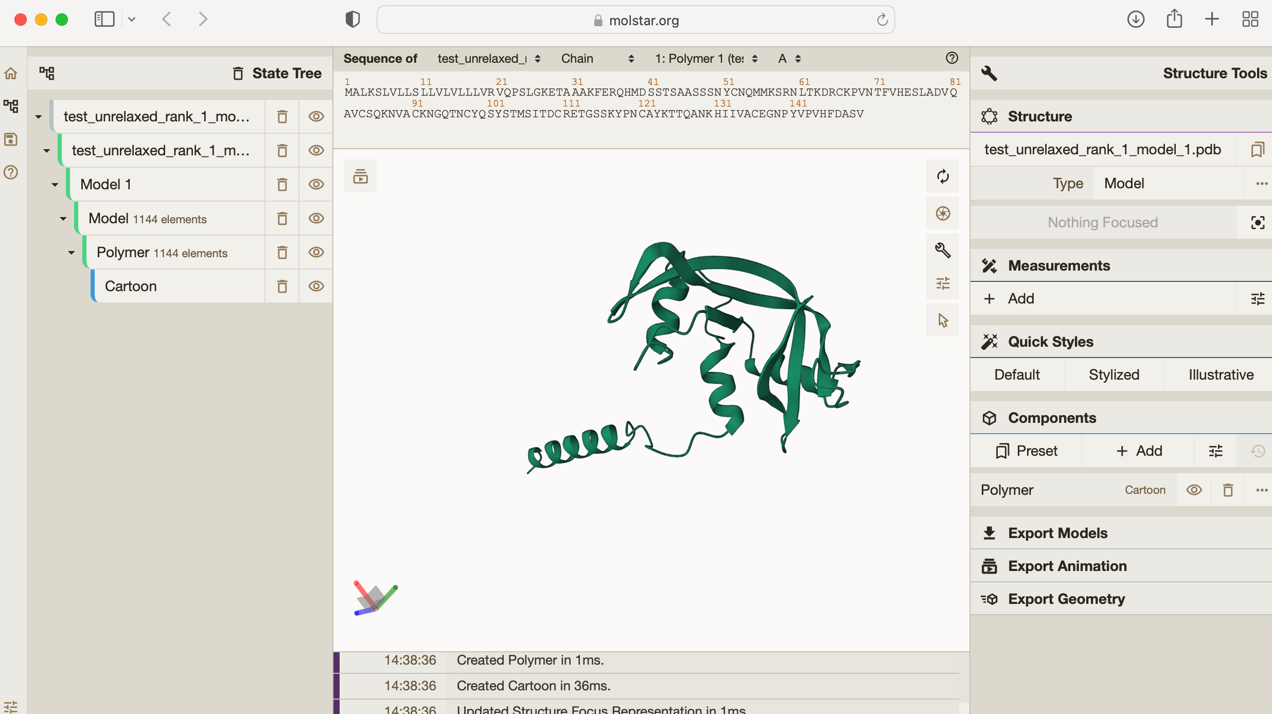The height and width of the screenshot is (714, 1272).
Task: Collapse the Structure section header
Action: pyautogui.click(x=1121, y=117)
